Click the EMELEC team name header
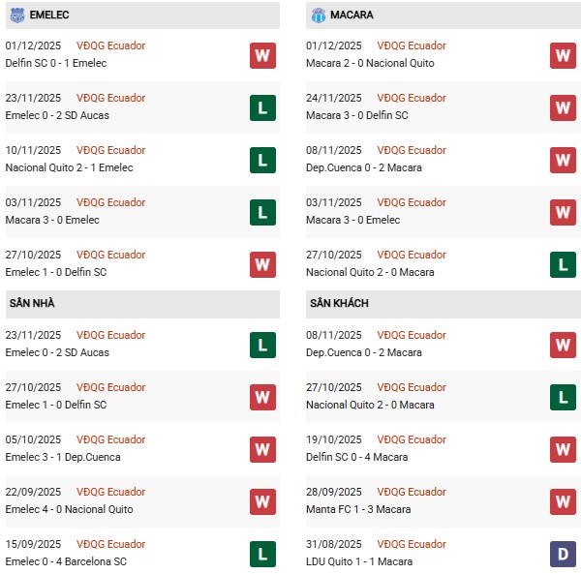Screen dimensions: 581x574 tap(48, 15)
